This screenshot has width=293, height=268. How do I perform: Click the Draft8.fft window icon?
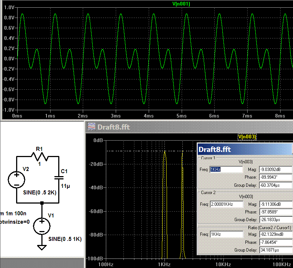pyautogui.click(x=91, y=127)
